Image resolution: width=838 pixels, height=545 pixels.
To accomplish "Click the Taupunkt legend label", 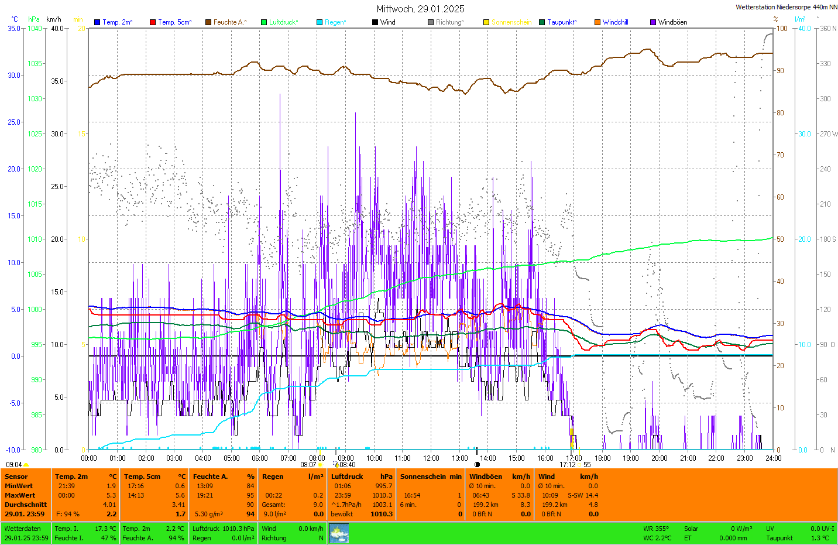I will pyautogui.click(x=561, y=22).
